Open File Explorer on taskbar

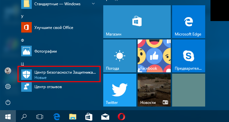[72, 117]
